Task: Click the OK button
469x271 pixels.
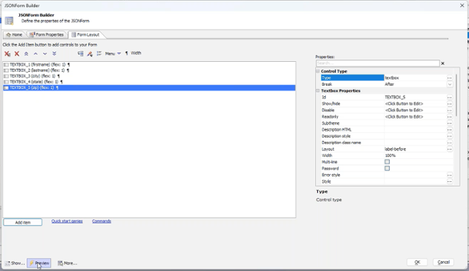Action: point(417,262)
